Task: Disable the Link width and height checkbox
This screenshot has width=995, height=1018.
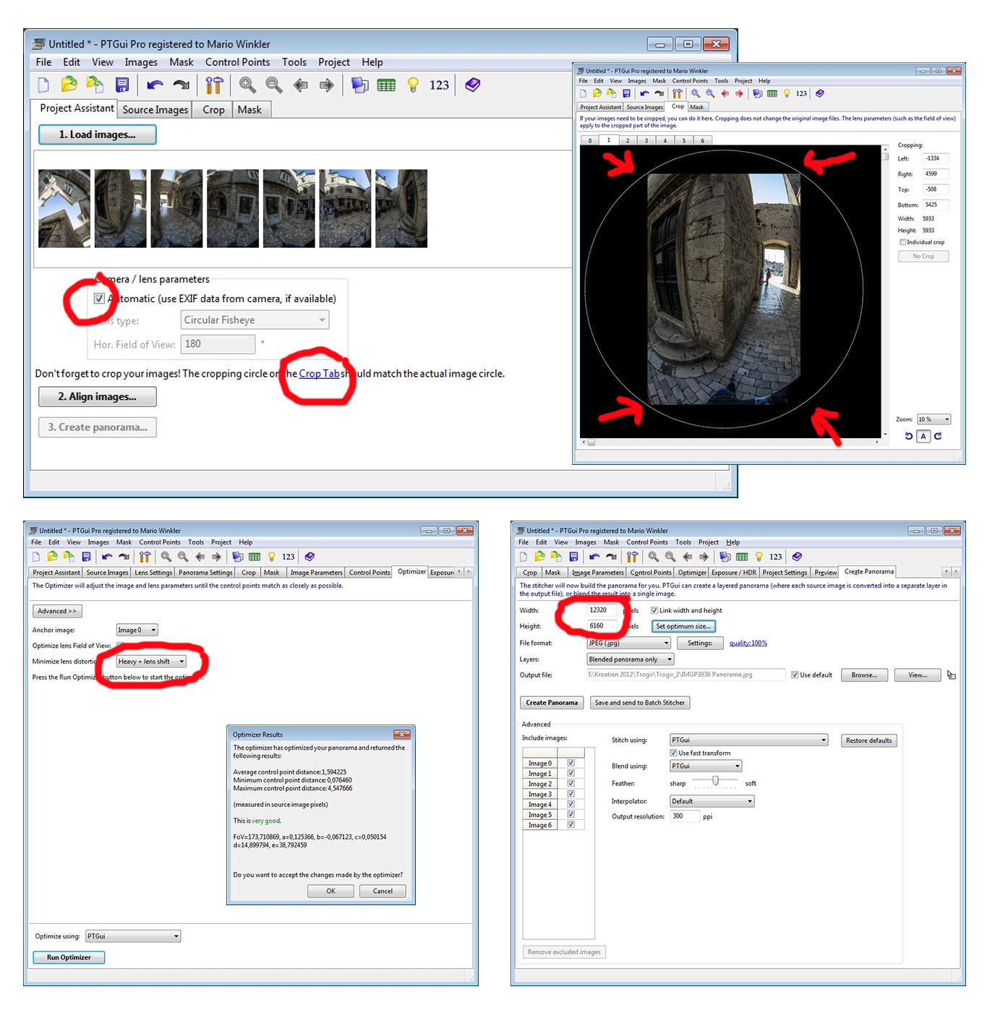Action: (x=654, y=610)
